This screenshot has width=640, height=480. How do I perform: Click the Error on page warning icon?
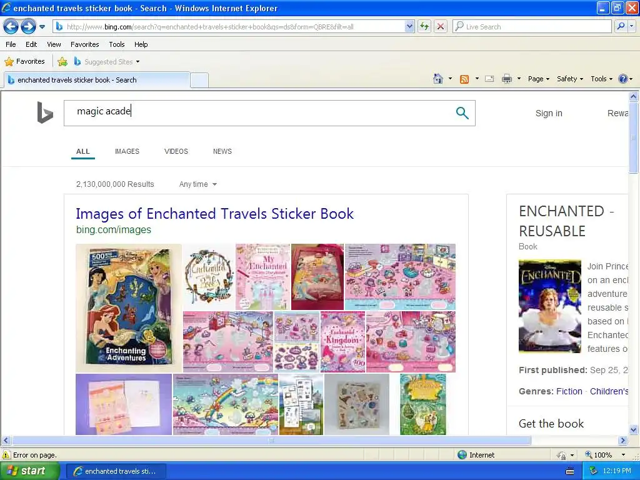click(x=6, y=455)
